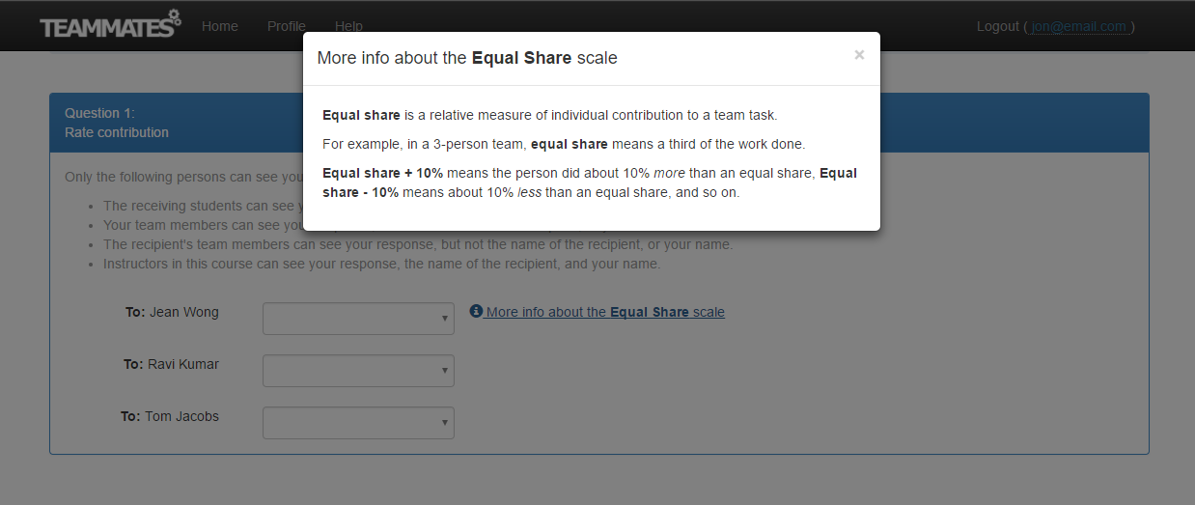Click the dropdown arrow in Tom Jacobs' row
This screenshot has height=505, width=1195.
[x=444, y=423]
